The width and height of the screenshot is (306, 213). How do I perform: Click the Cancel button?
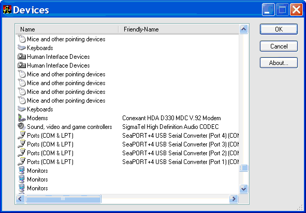[279, 46]
